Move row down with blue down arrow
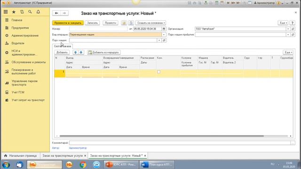The width and height of the screenshot is (301, 169). [81, 52]
